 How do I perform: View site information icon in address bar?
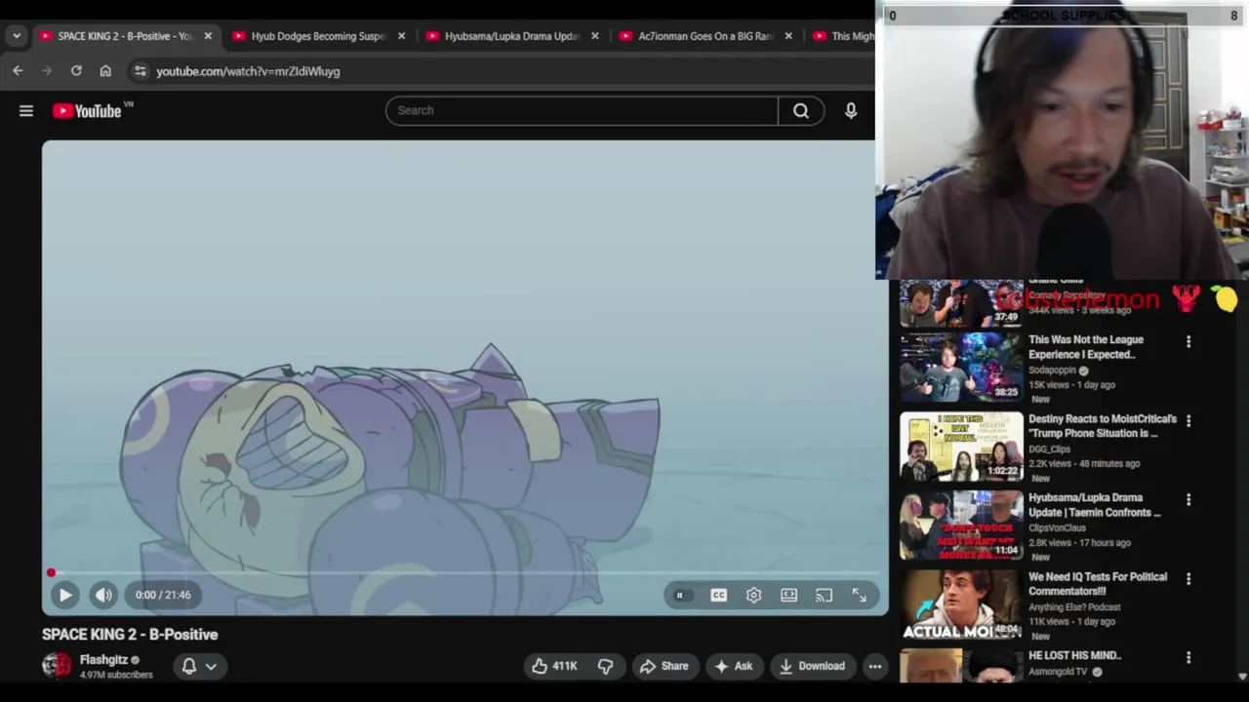(140, 71)
